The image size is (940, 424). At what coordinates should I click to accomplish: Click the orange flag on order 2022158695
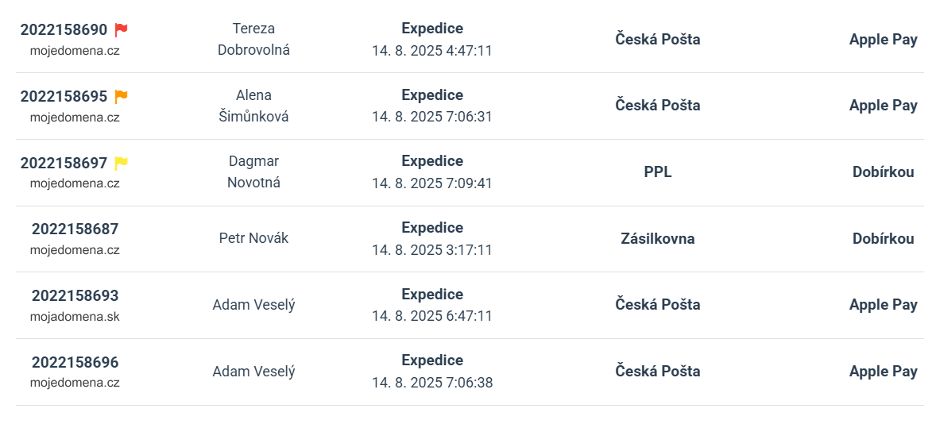click(x=121, y=96)
